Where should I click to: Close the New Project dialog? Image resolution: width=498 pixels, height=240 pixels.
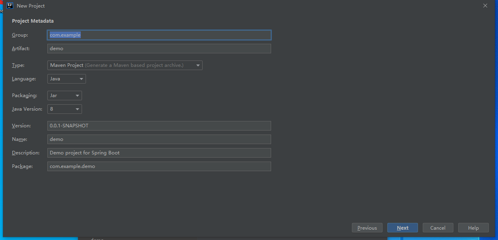(x=485, y=6)
